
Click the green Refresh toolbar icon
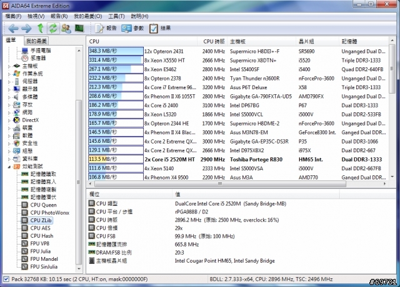tap(53, 28)
